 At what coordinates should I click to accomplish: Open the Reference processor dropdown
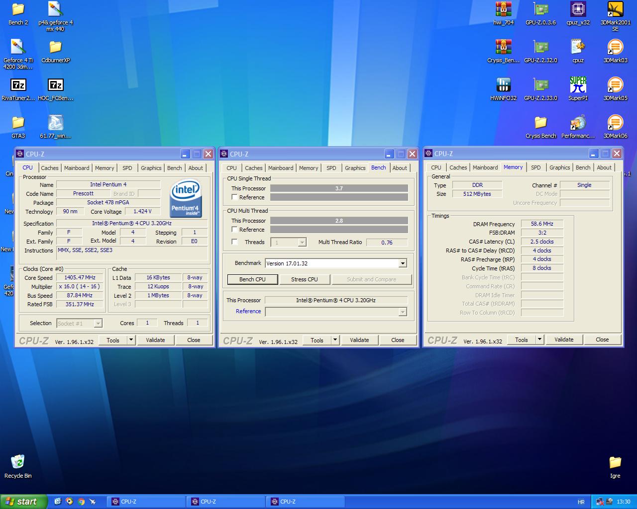pyautogui.click(x=403, y=312)
